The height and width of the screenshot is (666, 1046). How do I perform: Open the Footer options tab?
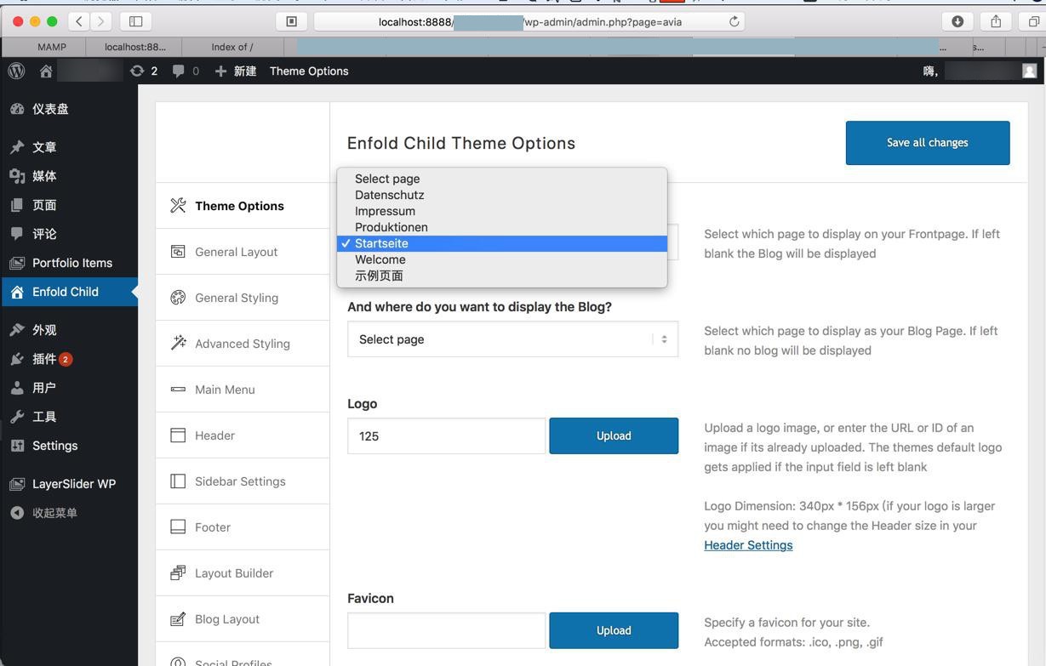coord(243,527)
